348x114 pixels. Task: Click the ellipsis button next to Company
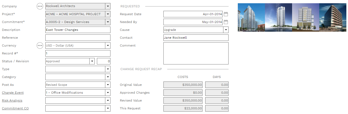click(40, 6)
